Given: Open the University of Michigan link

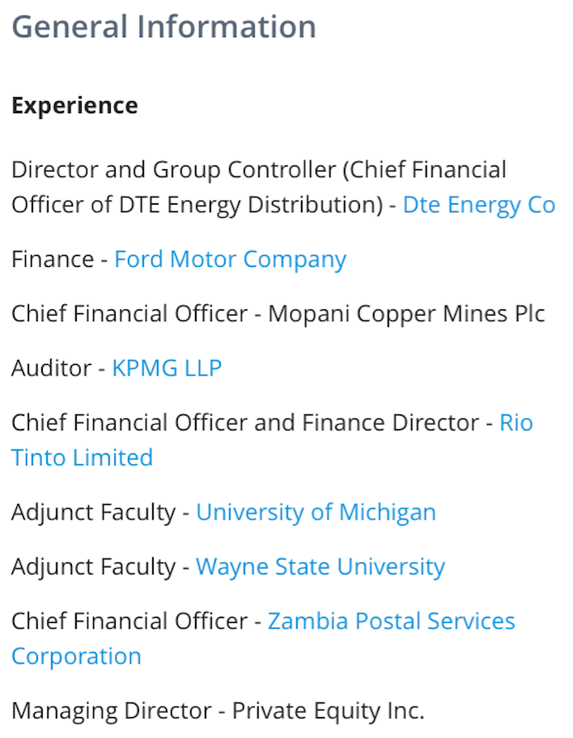Looking at the screenshot, I should (x=316, y=512).
